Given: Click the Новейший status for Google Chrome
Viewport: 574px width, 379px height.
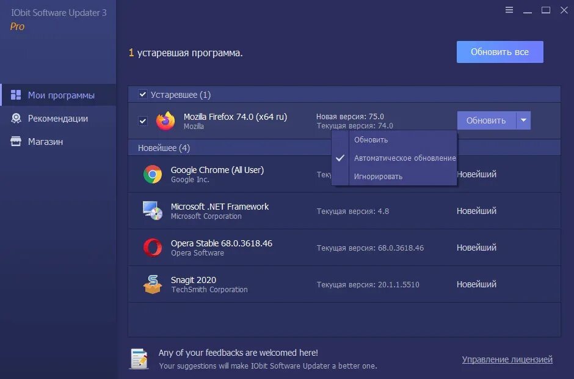Looking at the screenshot, I should 476,174.
